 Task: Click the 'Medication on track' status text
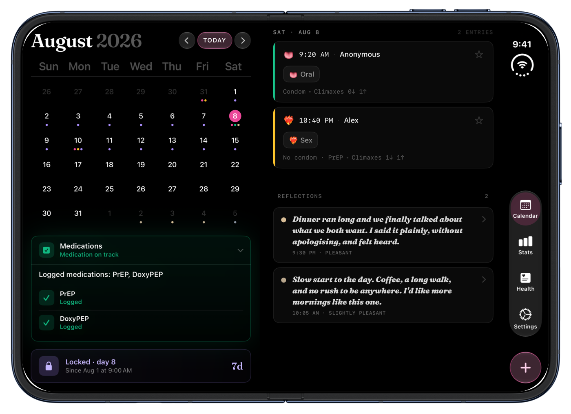point(89,255)
